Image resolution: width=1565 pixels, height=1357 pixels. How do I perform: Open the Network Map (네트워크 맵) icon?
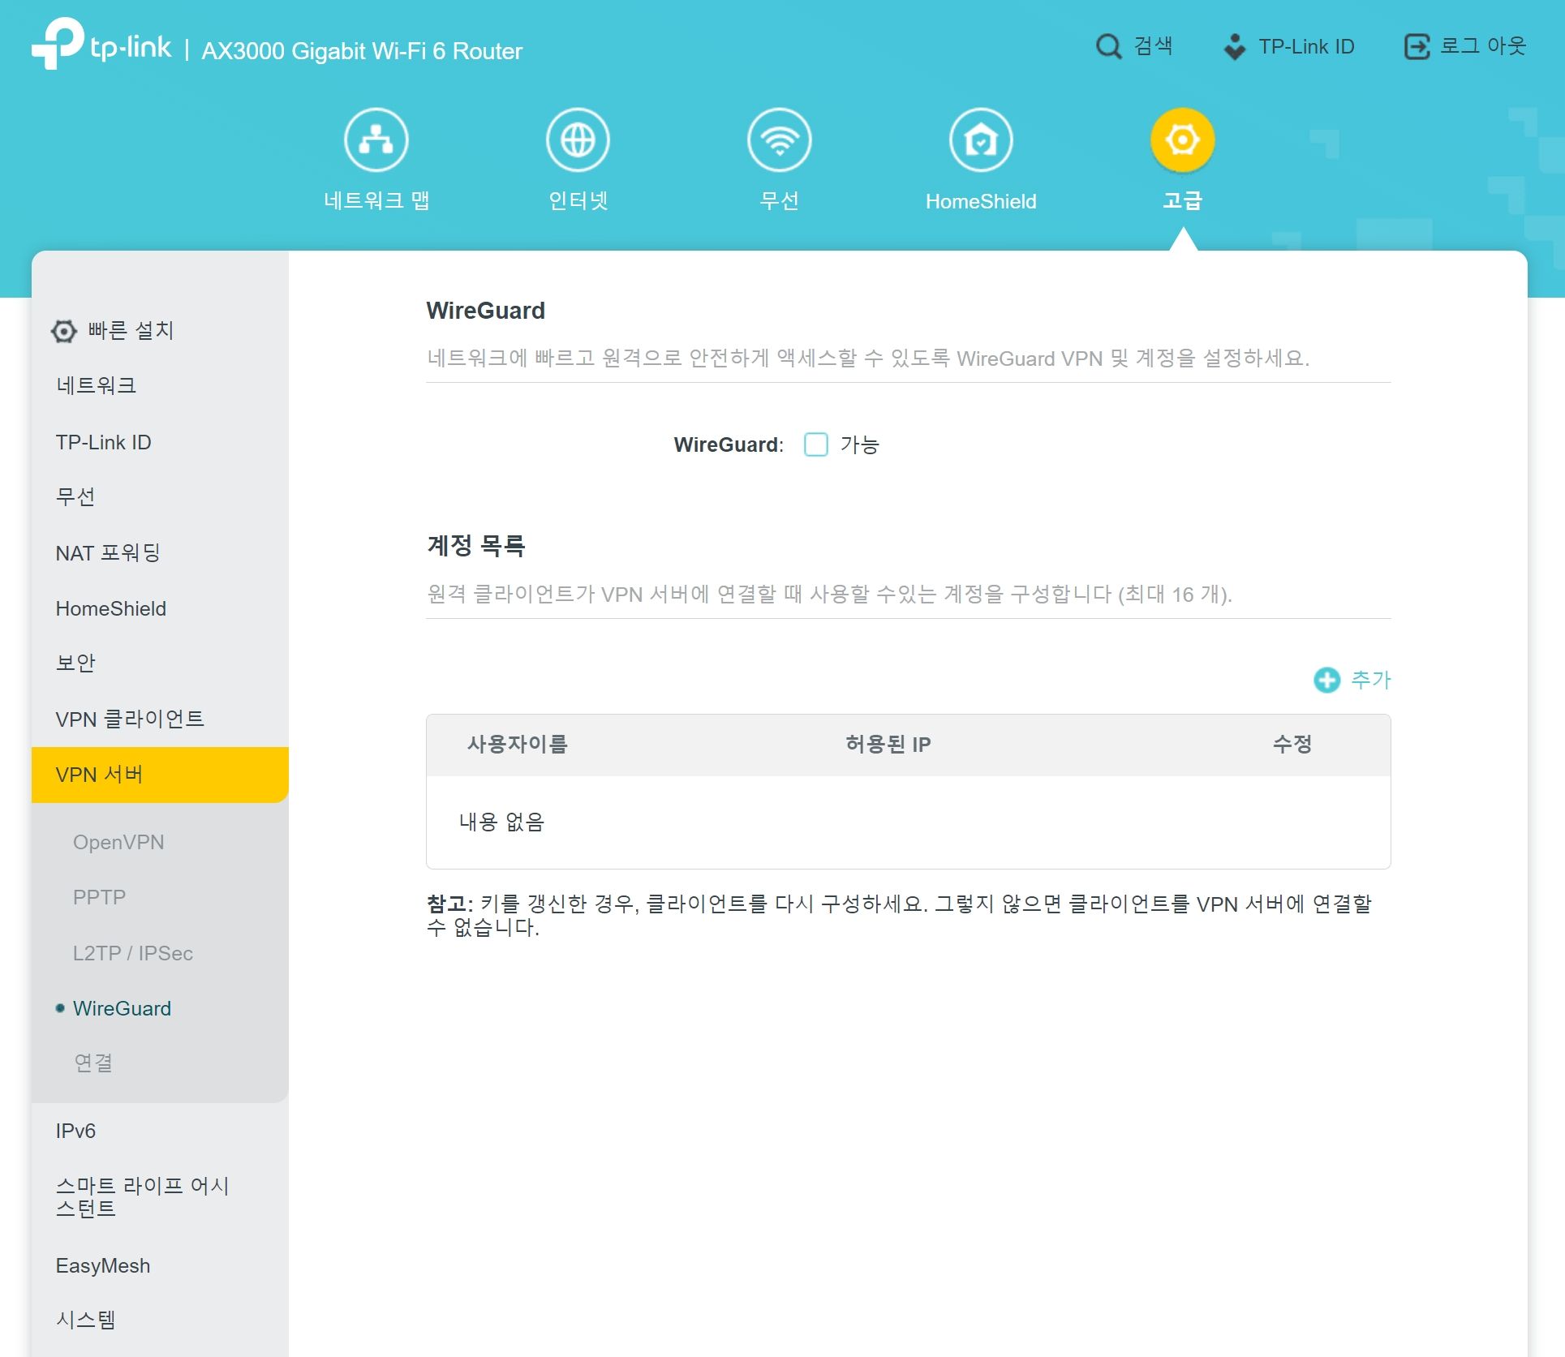376,140
